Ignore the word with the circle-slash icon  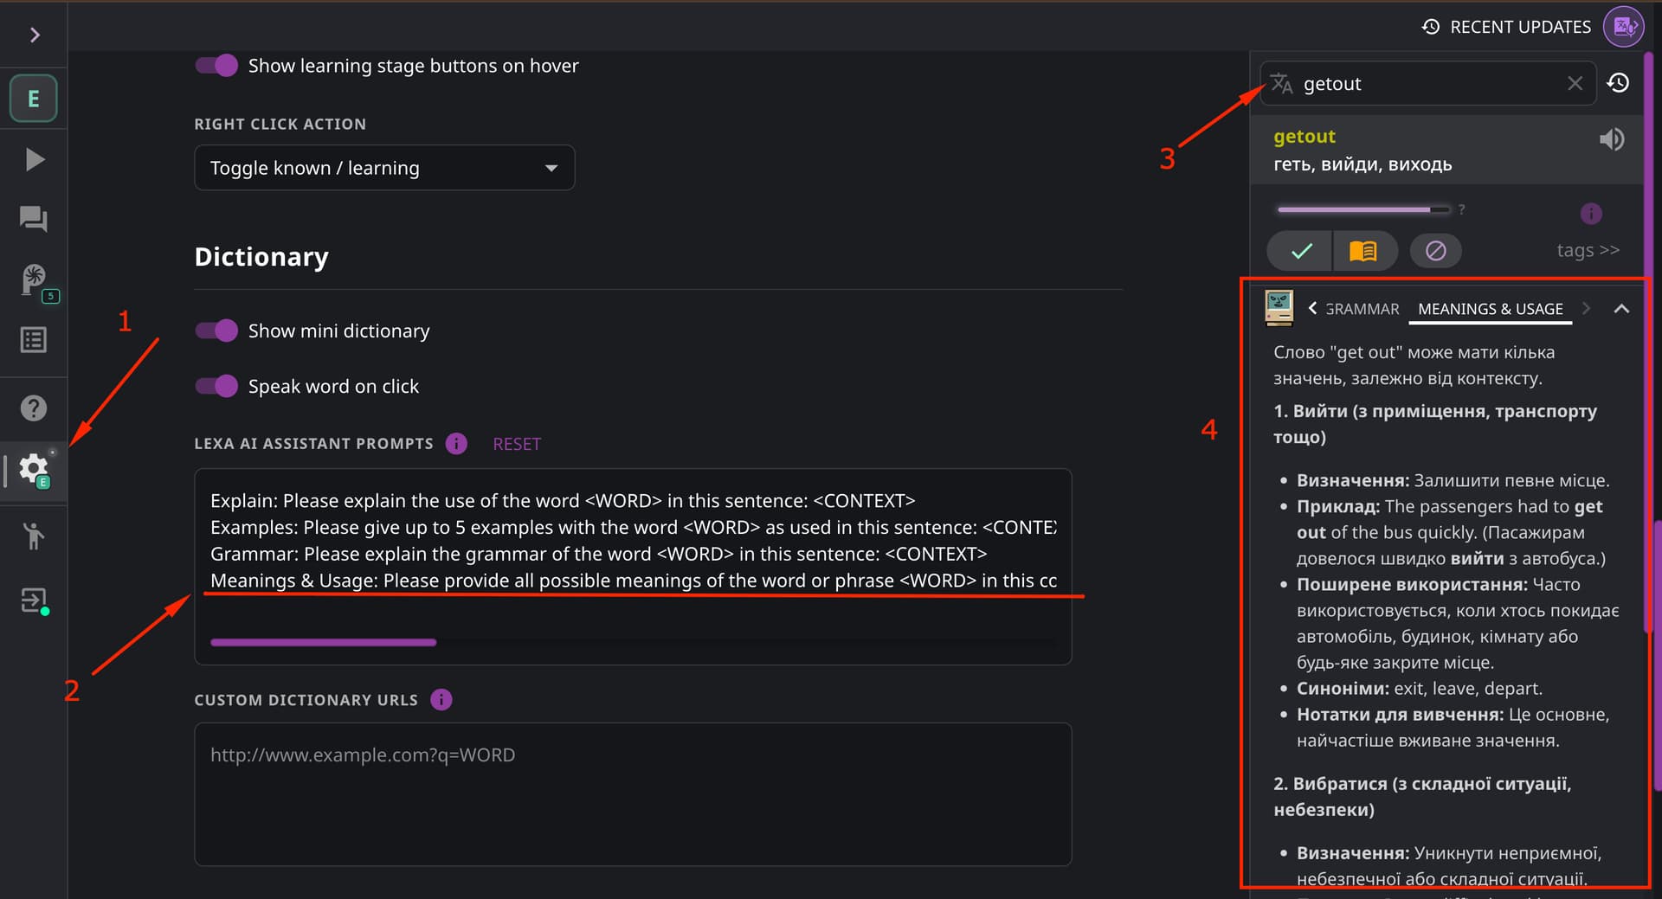1435,251
